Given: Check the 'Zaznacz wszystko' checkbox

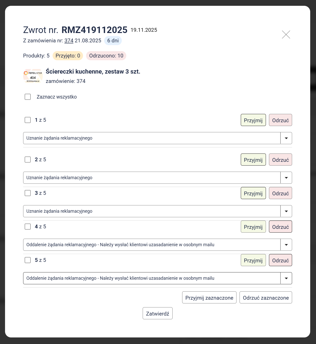Looking at the screenshot, I should tap(28, 97).
